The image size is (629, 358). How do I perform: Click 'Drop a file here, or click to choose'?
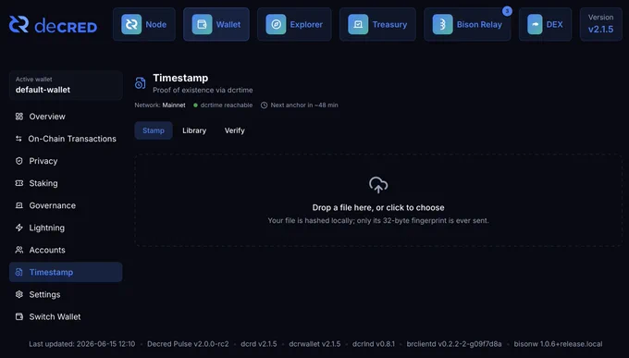378,207
